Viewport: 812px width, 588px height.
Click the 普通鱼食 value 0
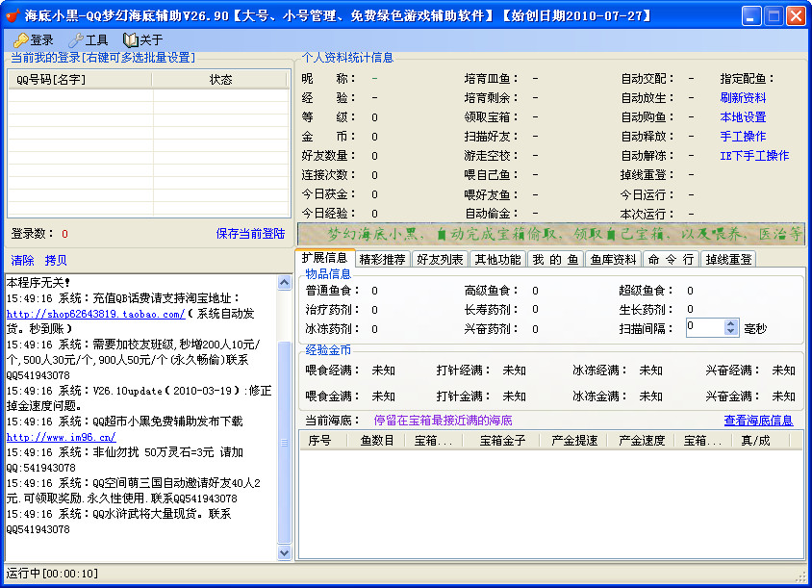click(x=374, y=291)
